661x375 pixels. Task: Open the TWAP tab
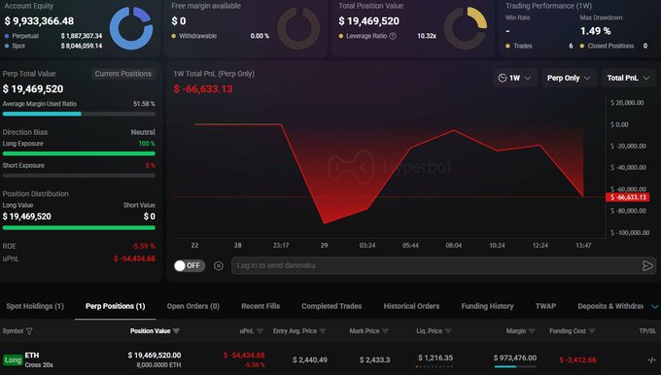[x=545, y=306]
